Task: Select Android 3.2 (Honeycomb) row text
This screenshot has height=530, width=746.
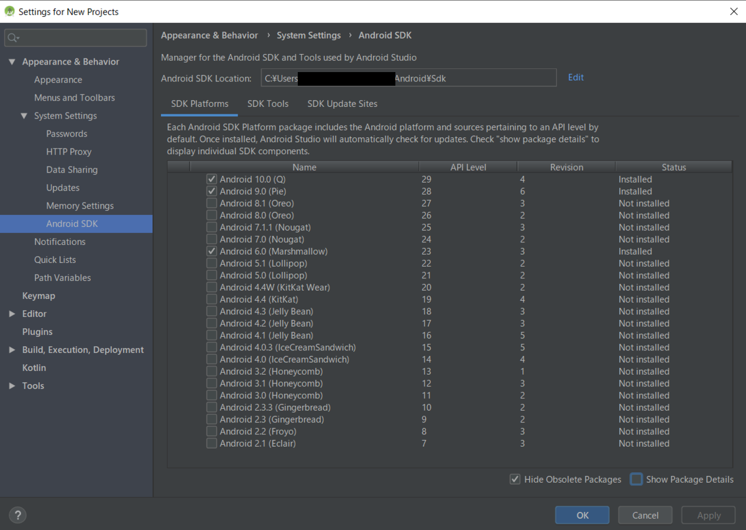Action: click(271, 372)
